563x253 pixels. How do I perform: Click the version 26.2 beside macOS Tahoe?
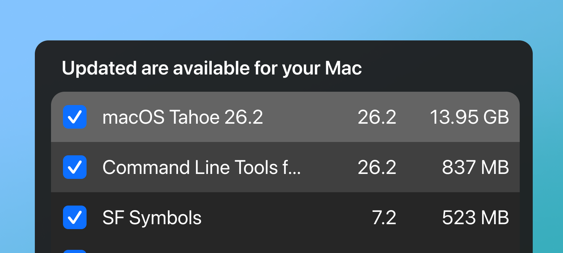[x=377, y=117]
